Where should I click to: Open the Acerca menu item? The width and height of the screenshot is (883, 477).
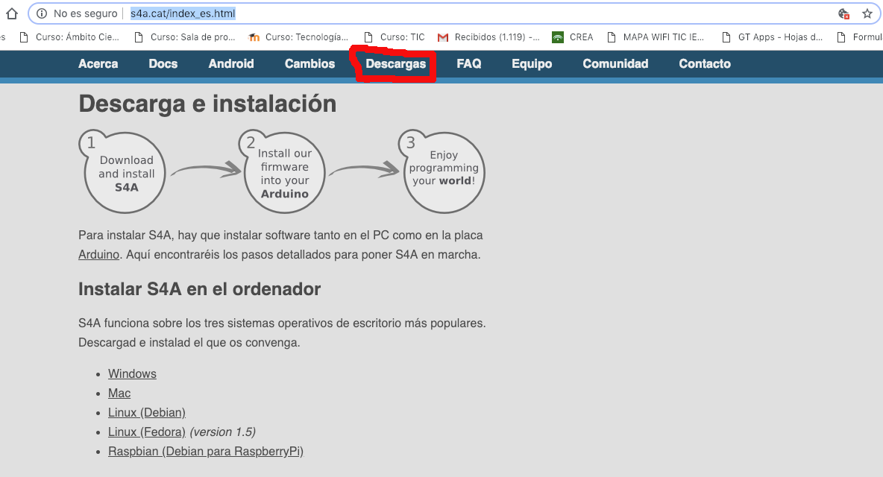(x=98, y=63)
